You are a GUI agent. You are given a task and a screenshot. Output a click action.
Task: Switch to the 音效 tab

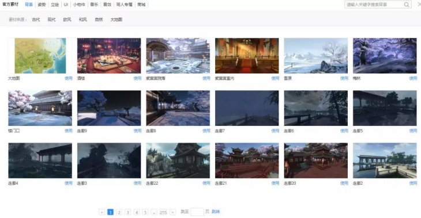(107, 5)
